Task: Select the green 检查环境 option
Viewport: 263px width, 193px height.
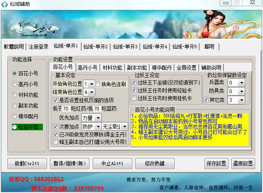Action: [14, 127]
